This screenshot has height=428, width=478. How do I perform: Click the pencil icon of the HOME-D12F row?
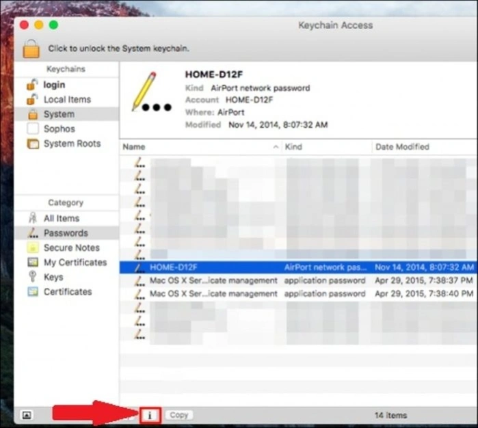point(140,267)
